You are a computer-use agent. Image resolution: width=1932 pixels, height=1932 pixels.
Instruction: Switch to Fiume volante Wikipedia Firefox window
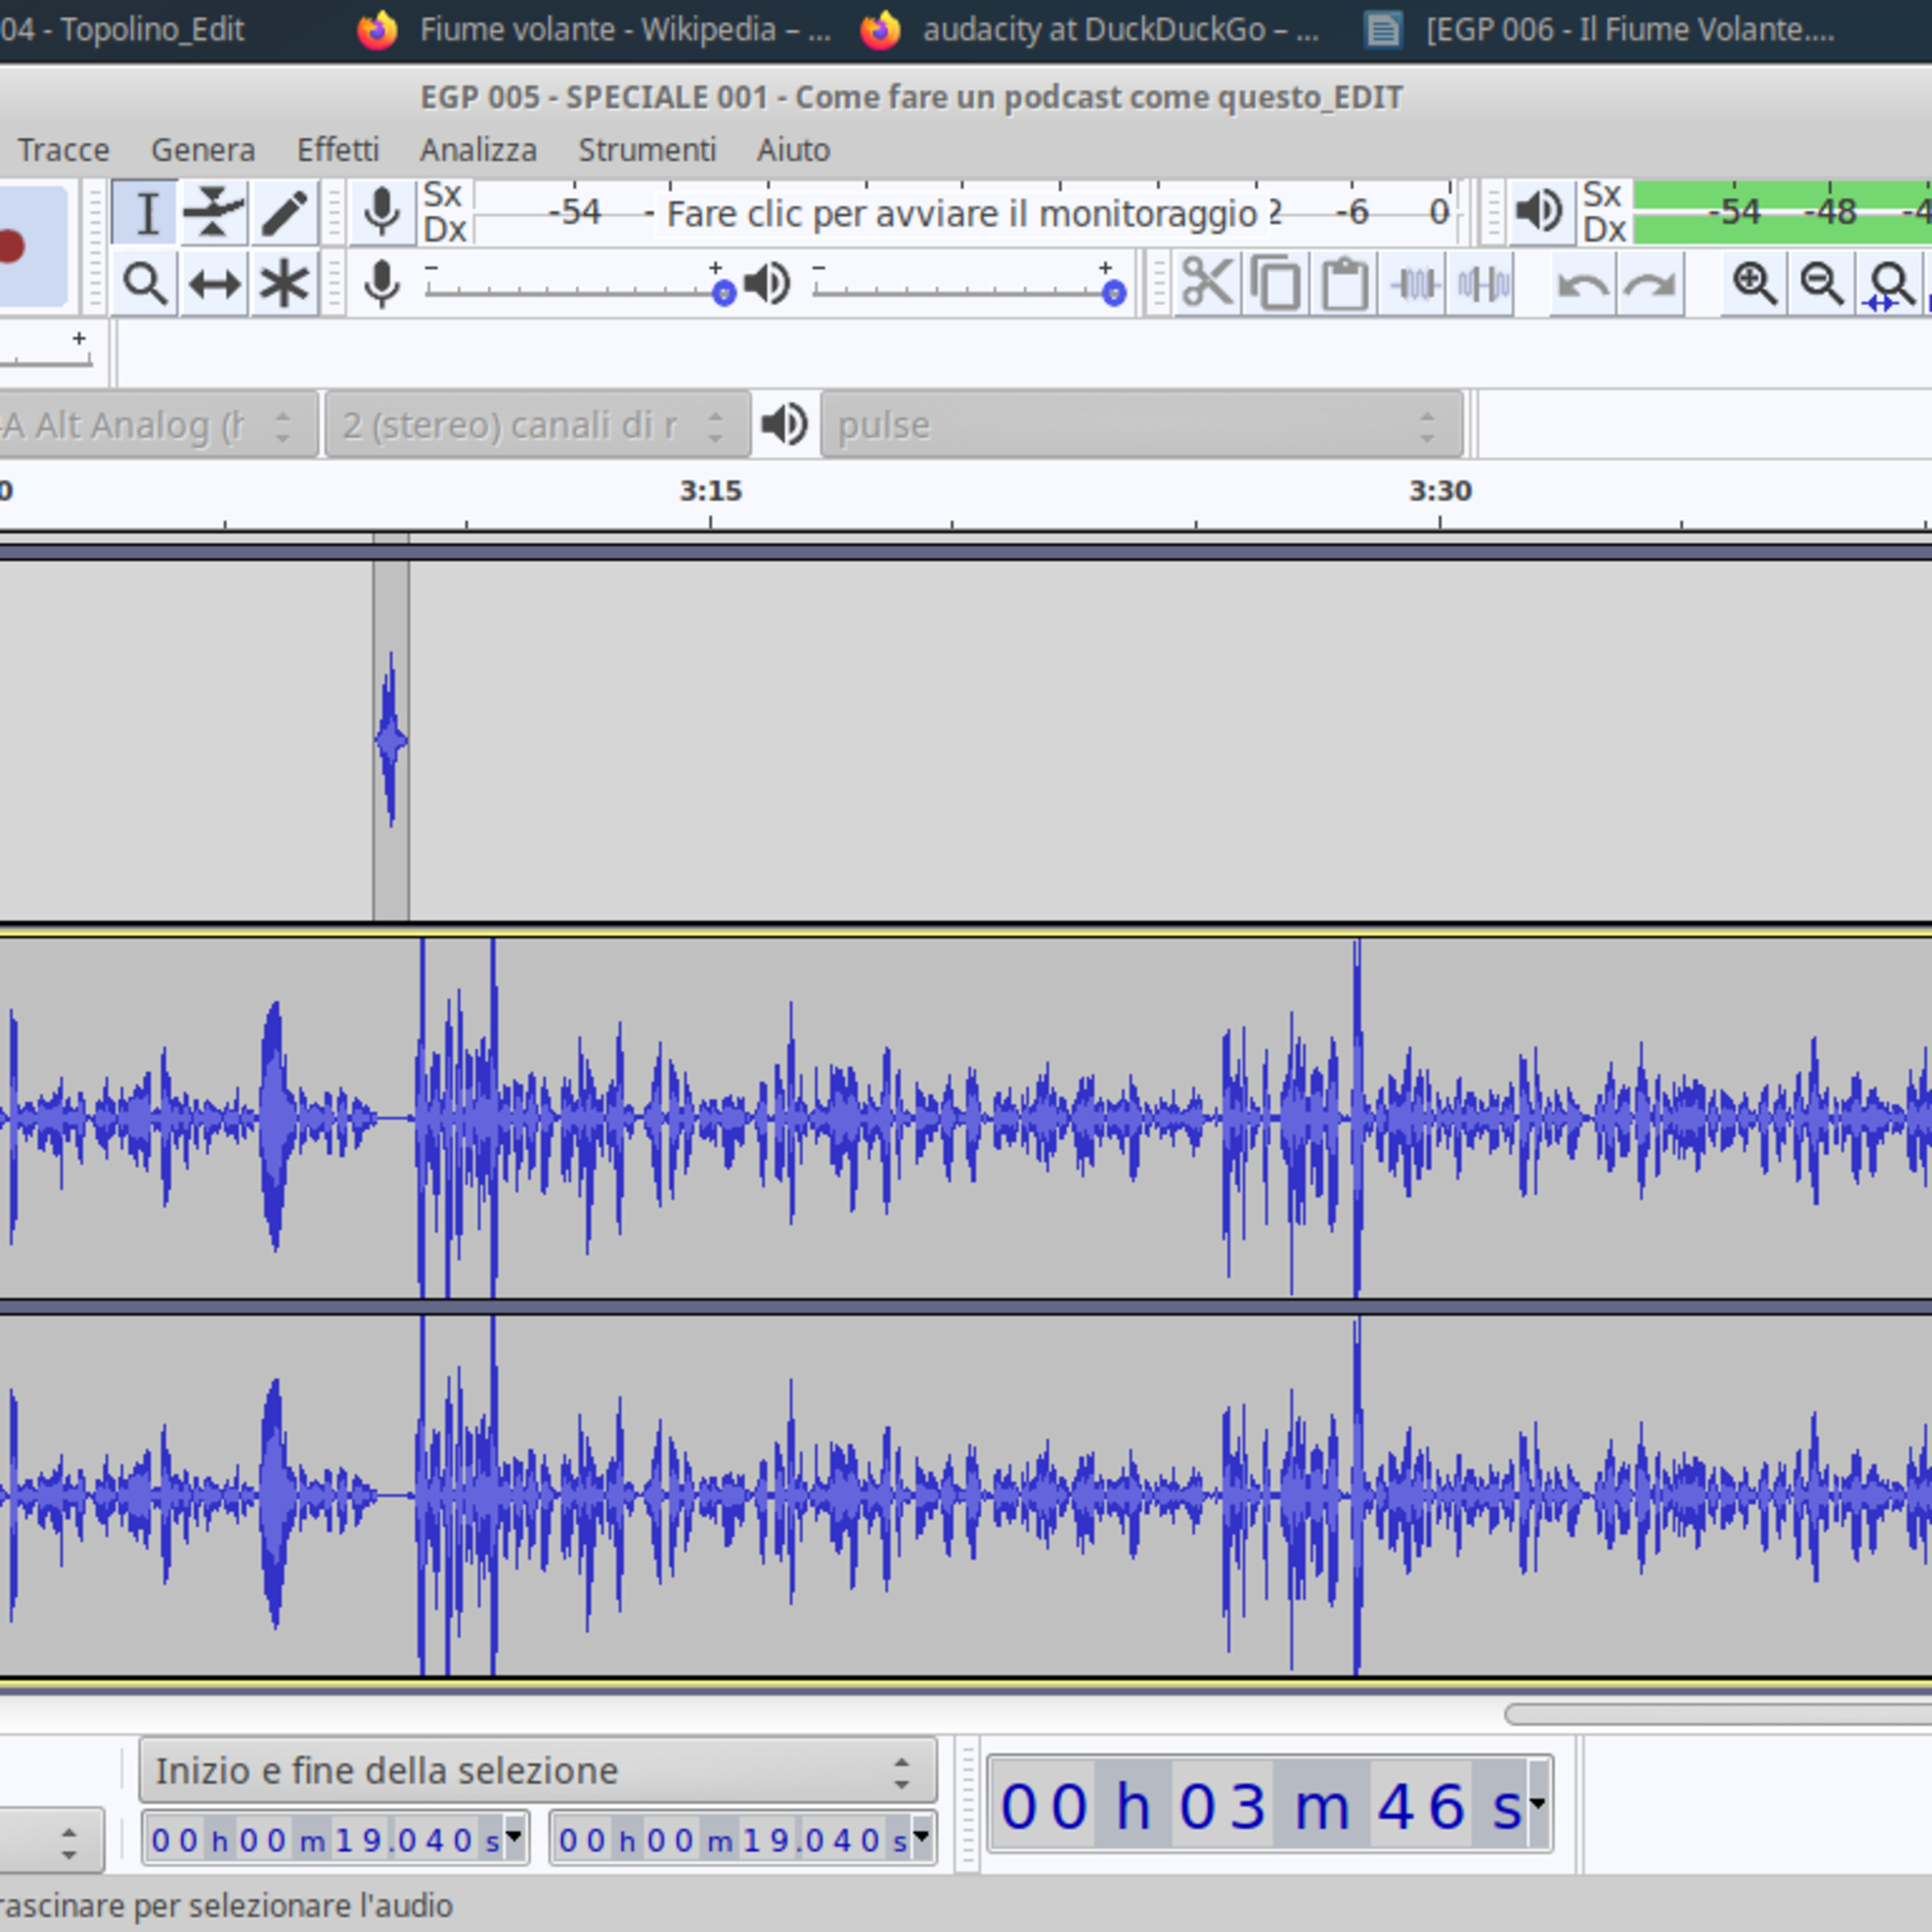coord(594,30)
